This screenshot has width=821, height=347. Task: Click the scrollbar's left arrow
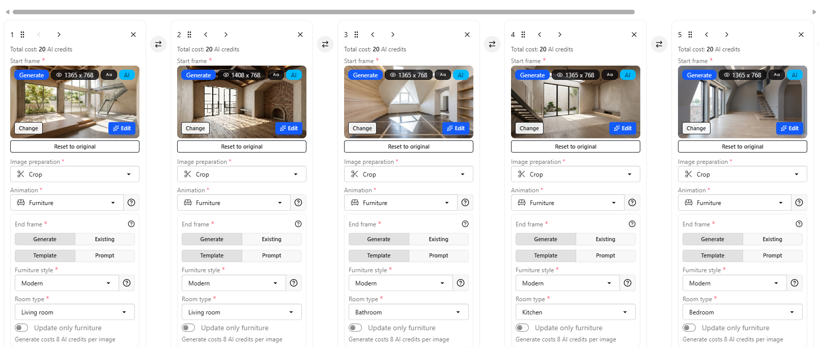point(7,12)
